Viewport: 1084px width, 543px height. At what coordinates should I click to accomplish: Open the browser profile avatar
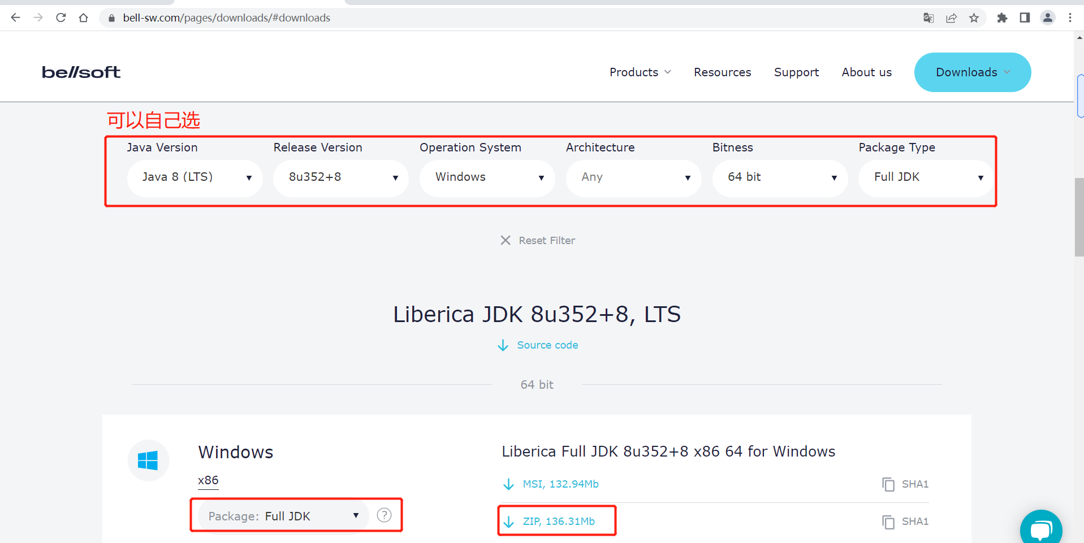click(1048, 18)
